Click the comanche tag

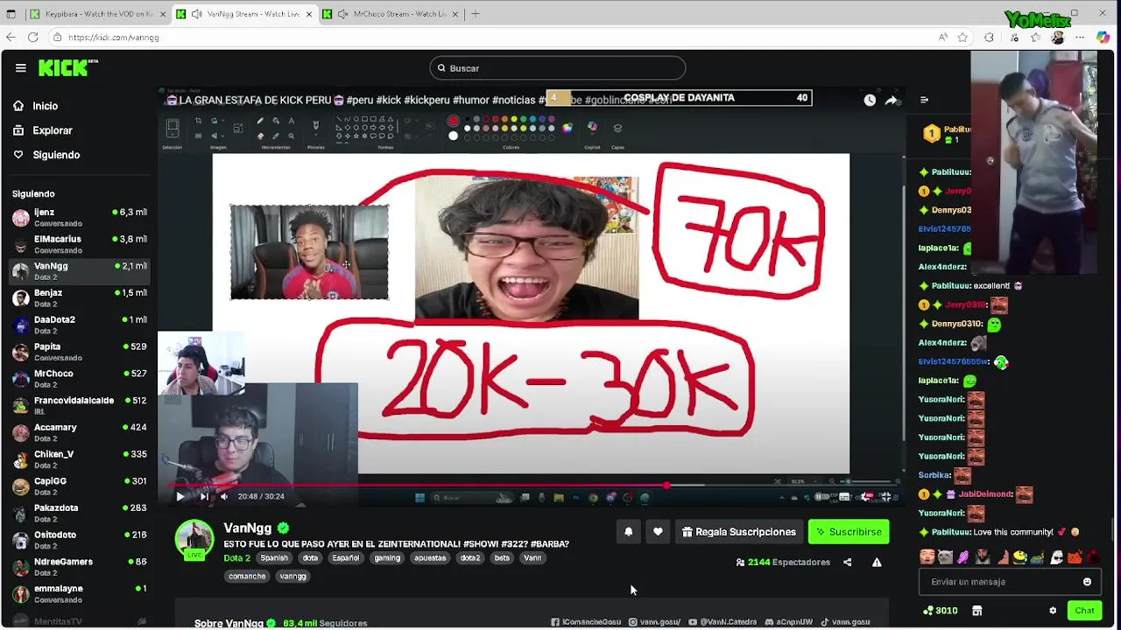pyautogui.click(x=247, y=577)
